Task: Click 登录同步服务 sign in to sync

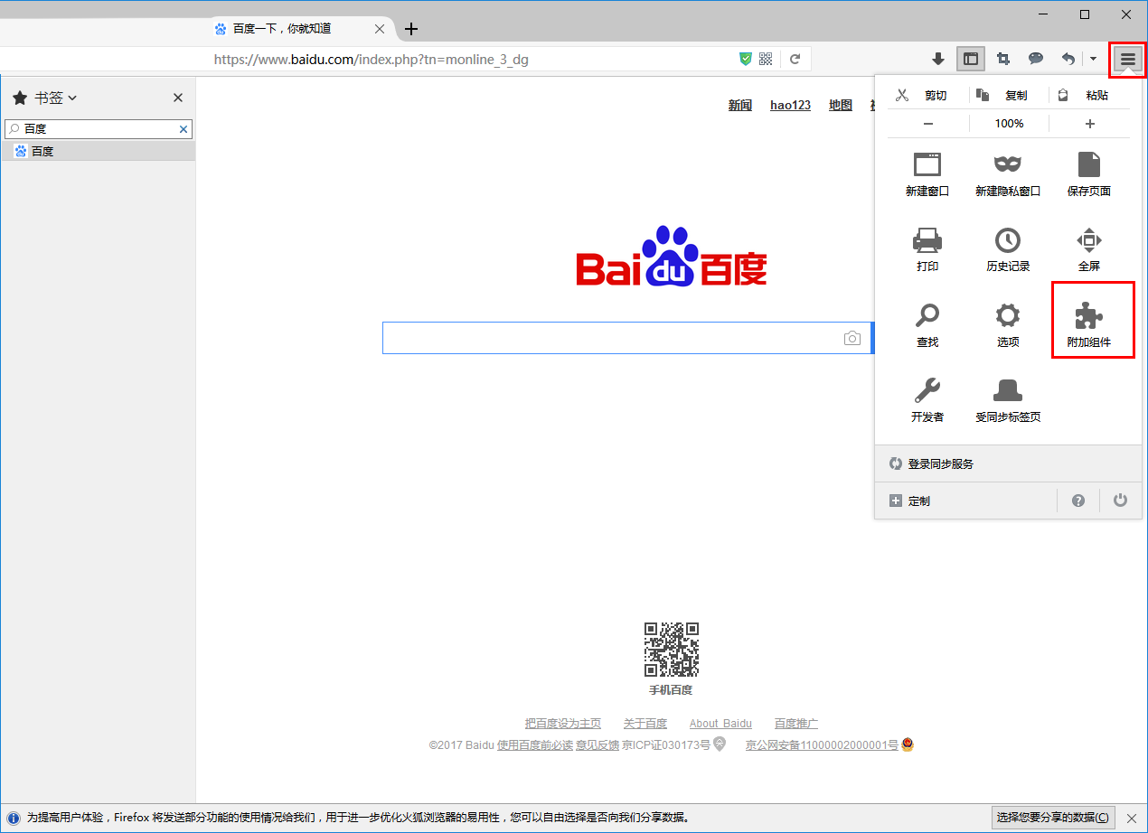Action: coord(1009,463)
